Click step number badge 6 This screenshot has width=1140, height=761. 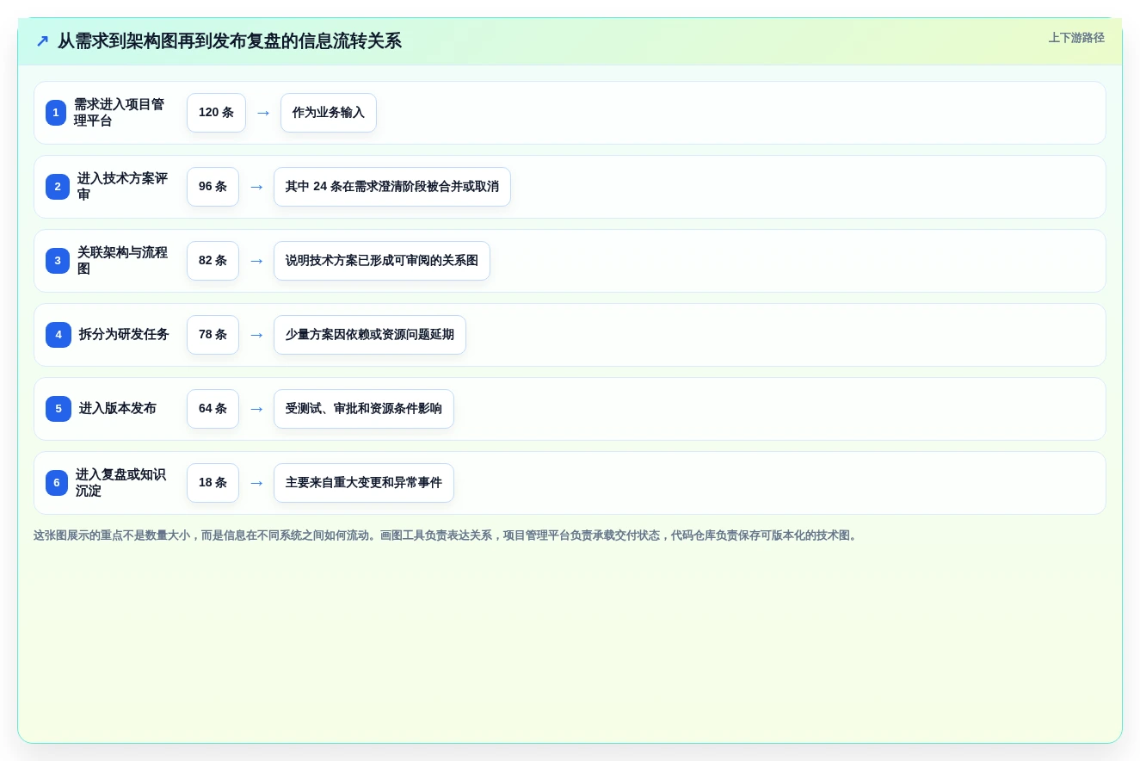click(x=57, y=483)
